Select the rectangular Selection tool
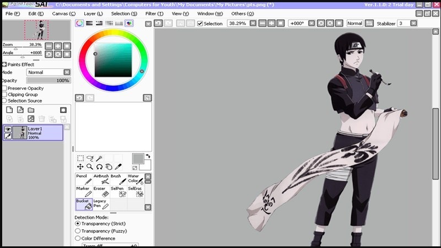 [x=80, y=158]
